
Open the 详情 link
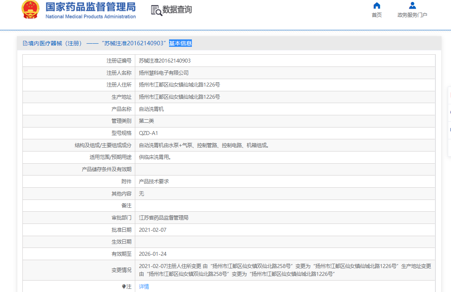[144, 286]
